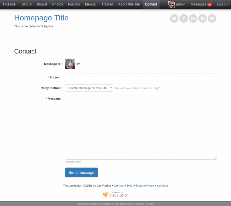
Task: Open the GitHub social icon
Action: pyautogui.click(x=212, y=18)
